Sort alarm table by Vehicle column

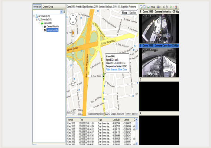click(73, 120)
